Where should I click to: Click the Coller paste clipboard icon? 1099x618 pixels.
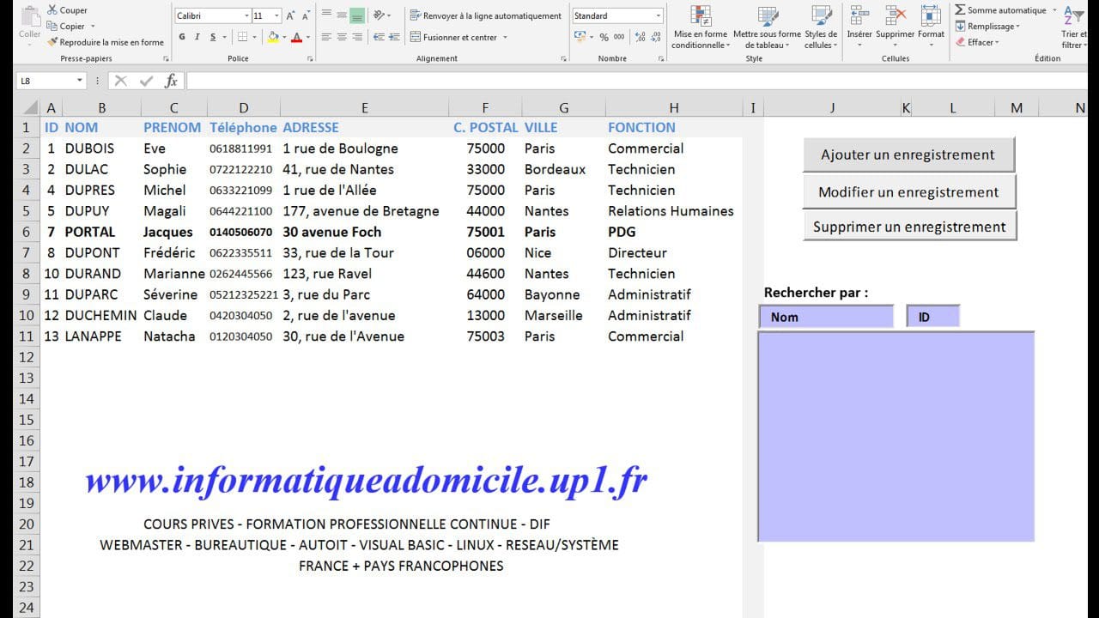point(29,17)
